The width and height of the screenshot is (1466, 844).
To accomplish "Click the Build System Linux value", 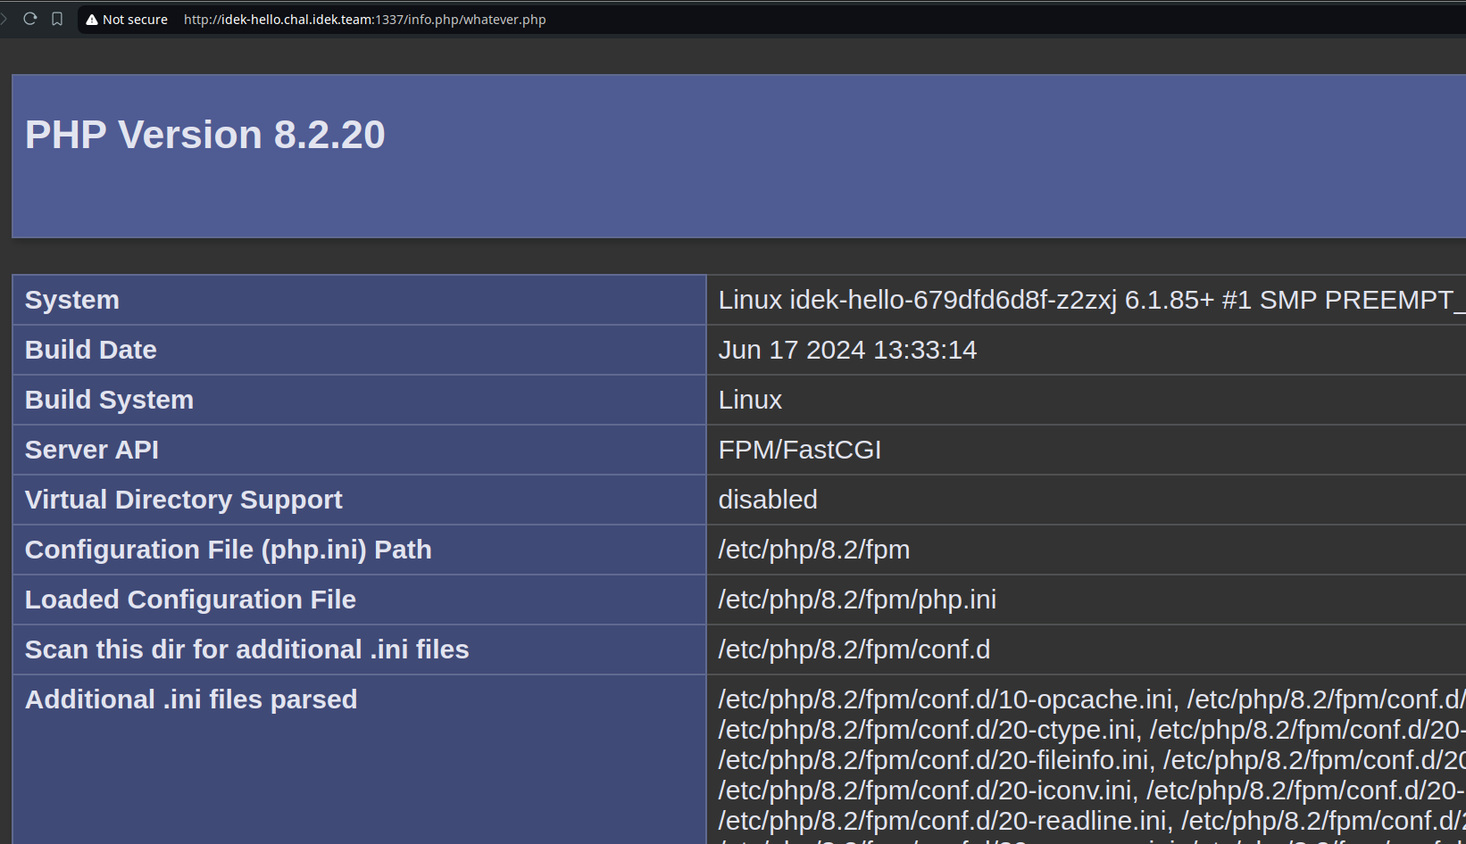I will 750,400.
